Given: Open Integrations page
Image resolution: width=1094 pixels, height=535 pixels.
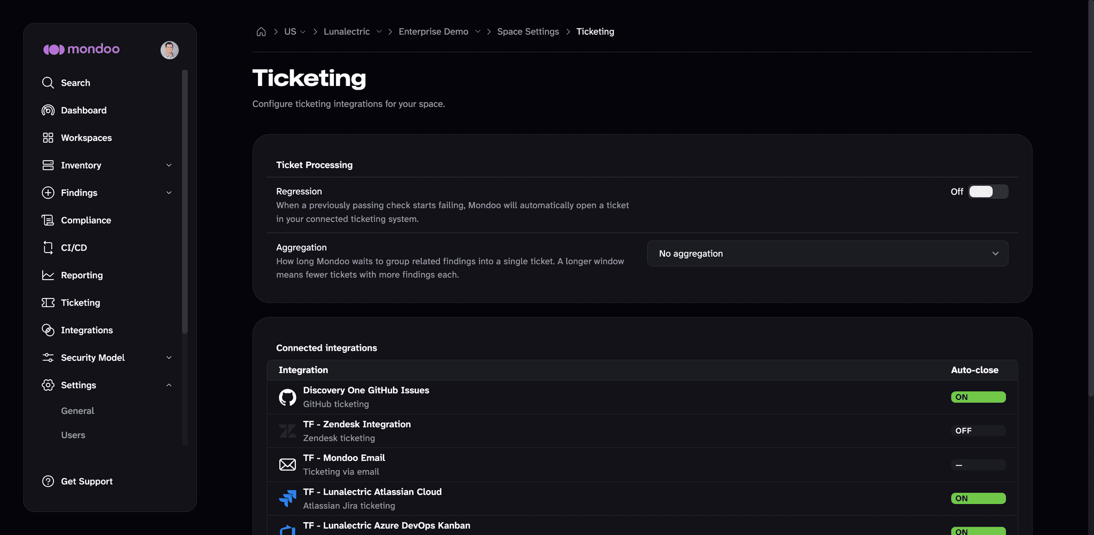Looking at the screenshot, I should pos(87,330).
